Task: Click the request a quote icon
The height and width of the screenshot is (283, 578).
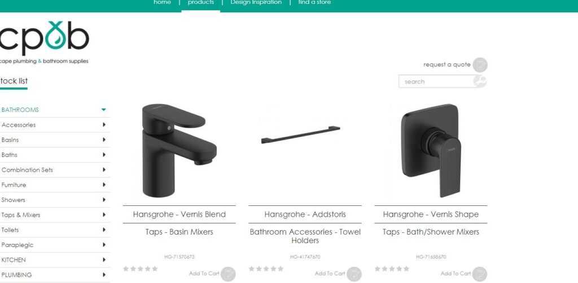Action: (480, 65)
